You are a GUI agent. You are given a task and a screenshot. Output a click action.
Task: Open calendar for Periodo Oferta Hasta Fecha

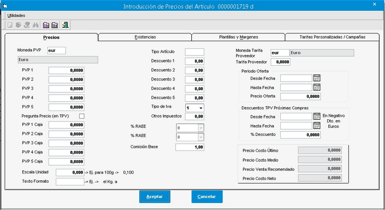pyautogui.click(x=317, y=87)
